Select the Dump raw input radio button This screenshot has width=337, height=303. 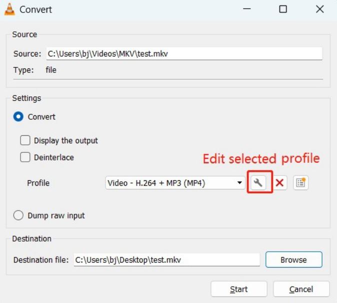coord(18,215)
